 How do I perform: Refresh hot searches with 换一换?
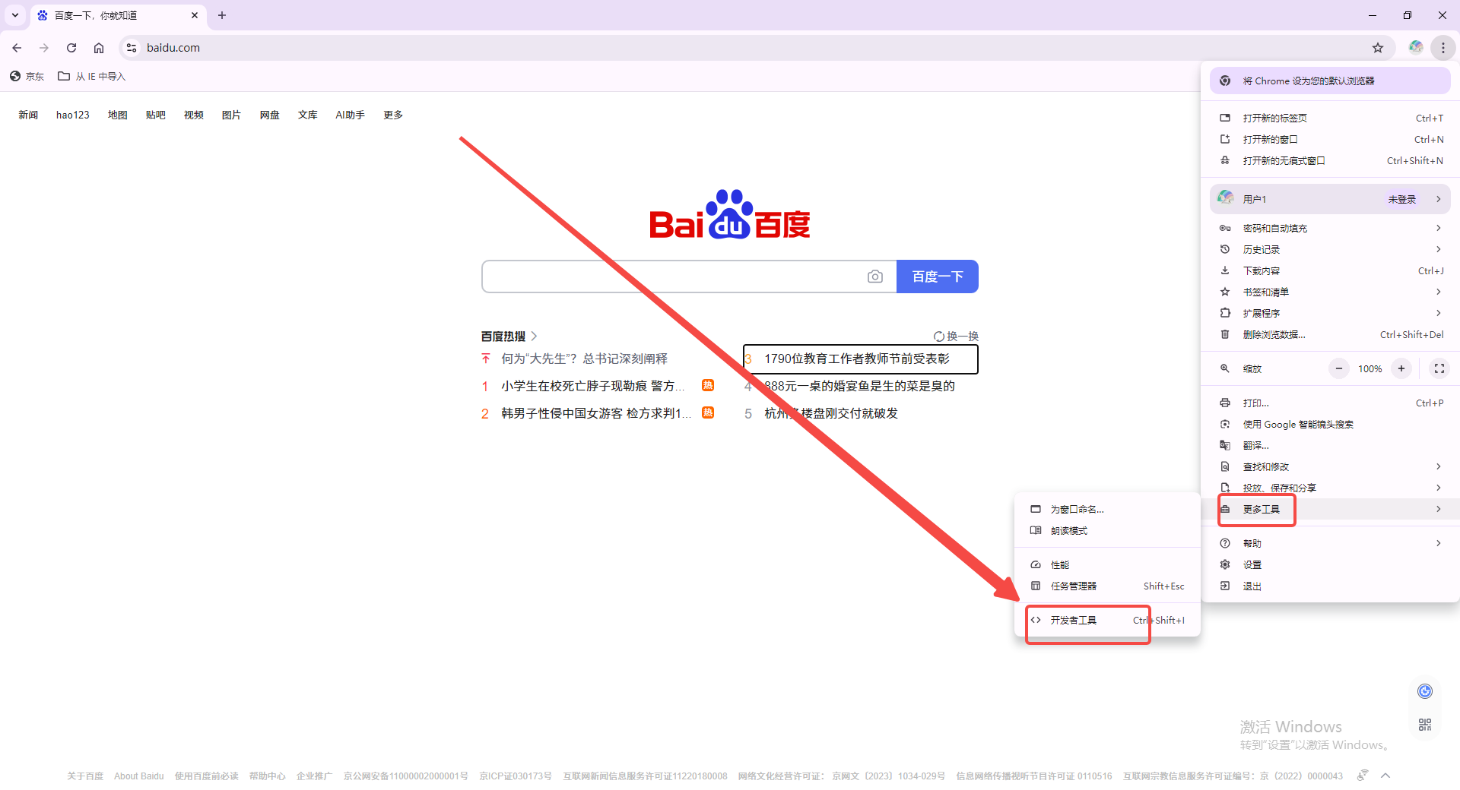pyautogui.click(x=956, y=336)
